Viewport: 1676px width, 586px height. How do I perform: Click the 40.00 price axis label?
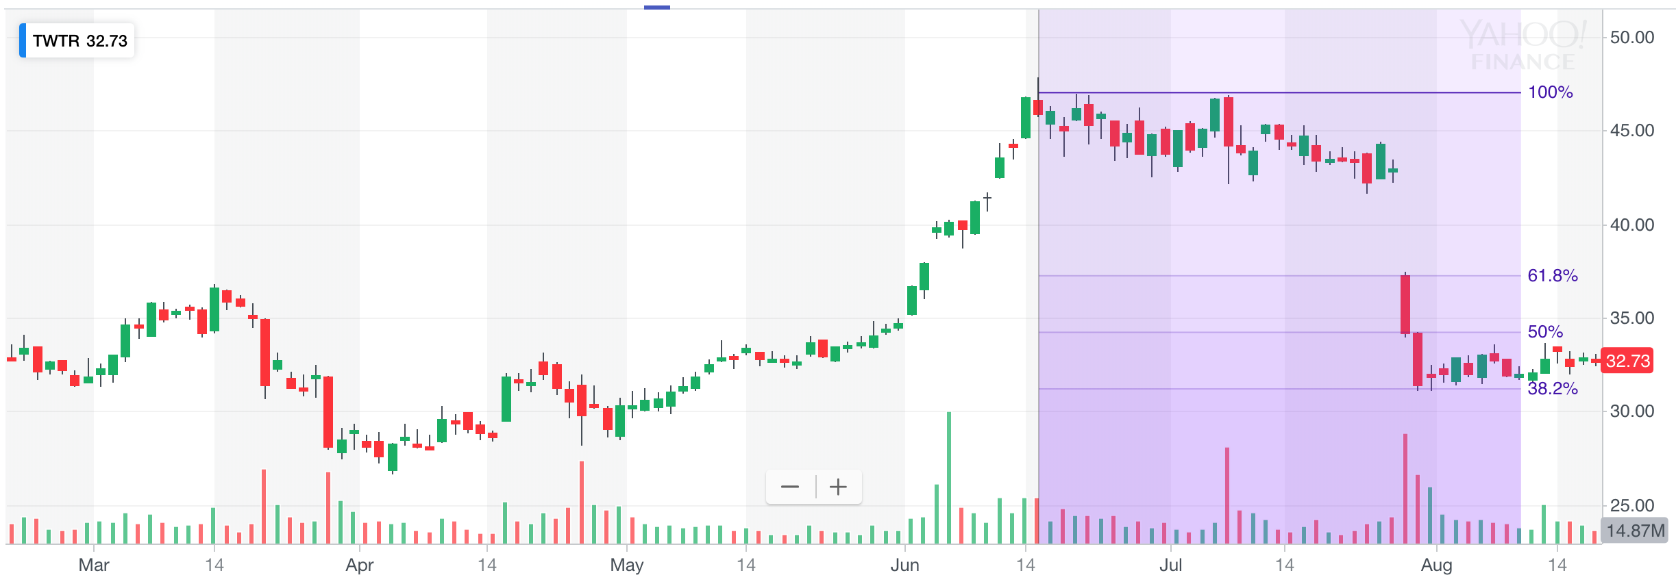pyautogui.click(x=1631, y=225)
